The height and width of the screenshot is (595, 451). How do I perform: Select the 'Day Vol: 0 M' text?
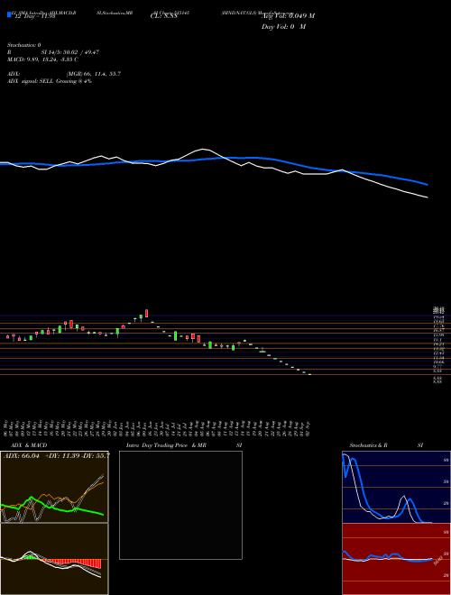point(283,26)
